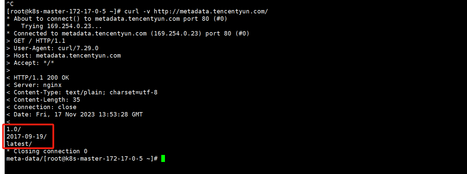This screenshot has height=174, width=467.
Task: Click the "^C" text at the top
Action: coord(10,4)
